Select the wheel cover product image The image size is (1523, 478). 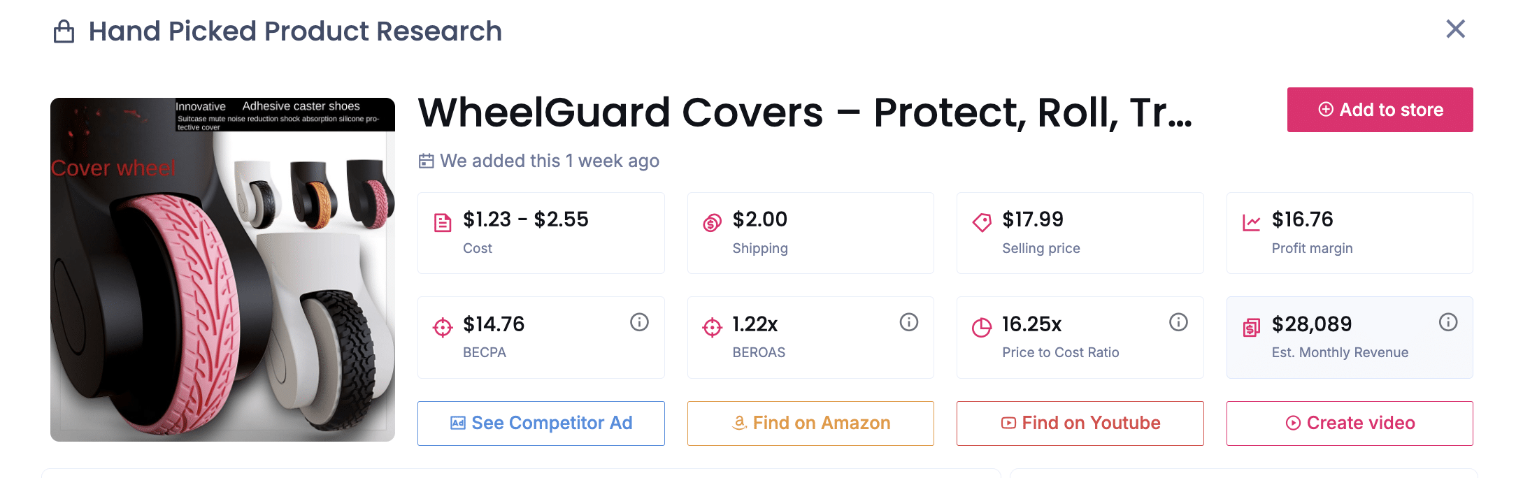click(x=222, y=269)
